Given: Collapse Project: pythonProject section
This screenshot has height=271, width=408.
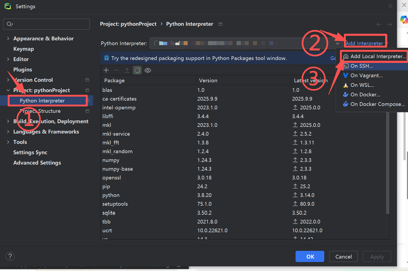Looking at the screenshot, I should (8, 90).
